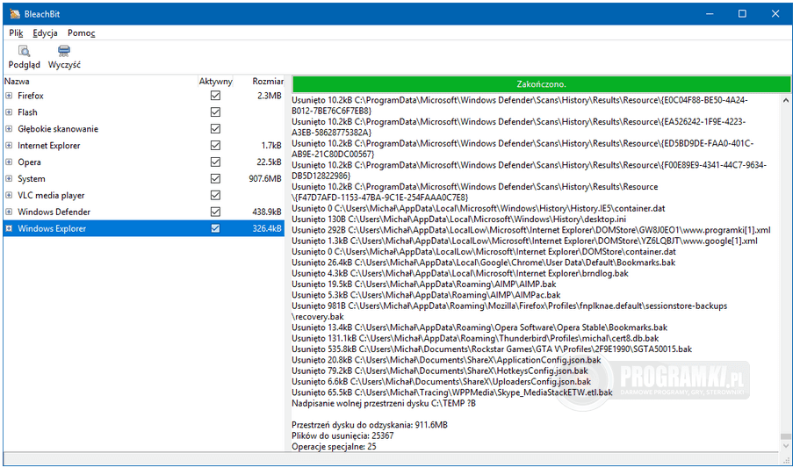The height and width of the screenshot is (475, 800).
Task: Click the log scrollbar thumb
Action: coord(786,436)
